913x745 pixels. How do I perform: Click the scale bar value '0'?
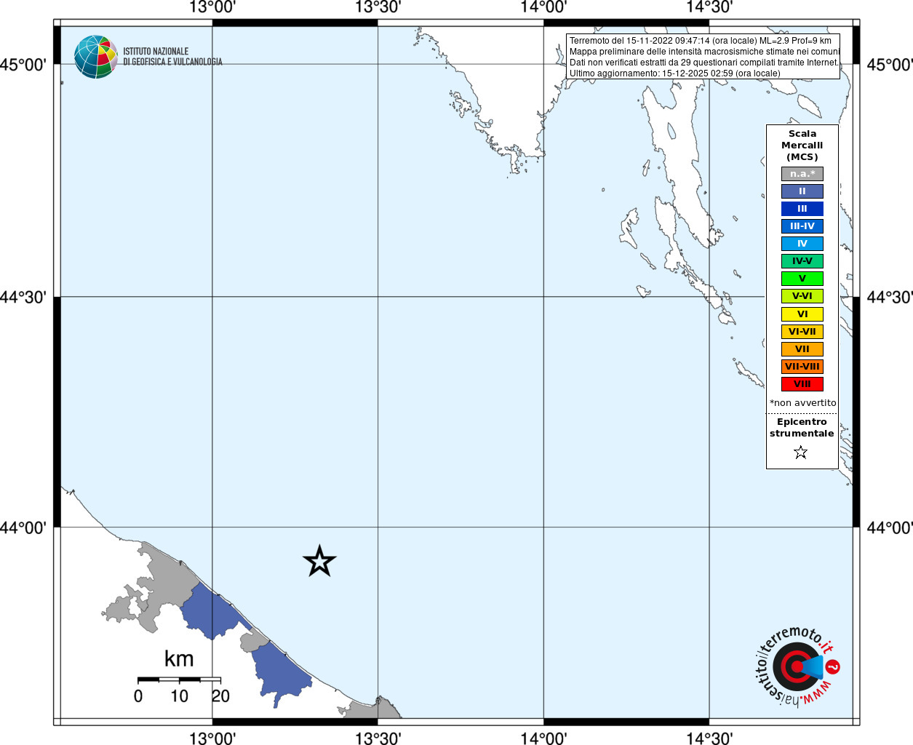click(138, 696)
